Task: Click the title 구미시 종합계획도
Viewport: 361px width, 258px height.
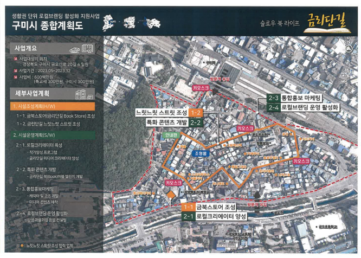Action: pos(47,25)
